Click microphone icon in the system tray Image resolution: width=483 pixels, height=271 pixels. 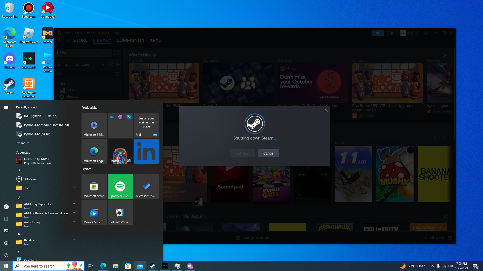coord(438,266)
